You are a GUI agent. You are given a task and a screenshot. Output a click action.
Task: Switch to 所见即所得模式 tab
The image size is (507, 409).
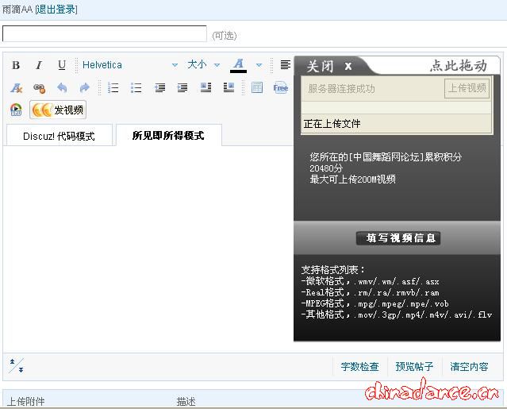point(168,135)
